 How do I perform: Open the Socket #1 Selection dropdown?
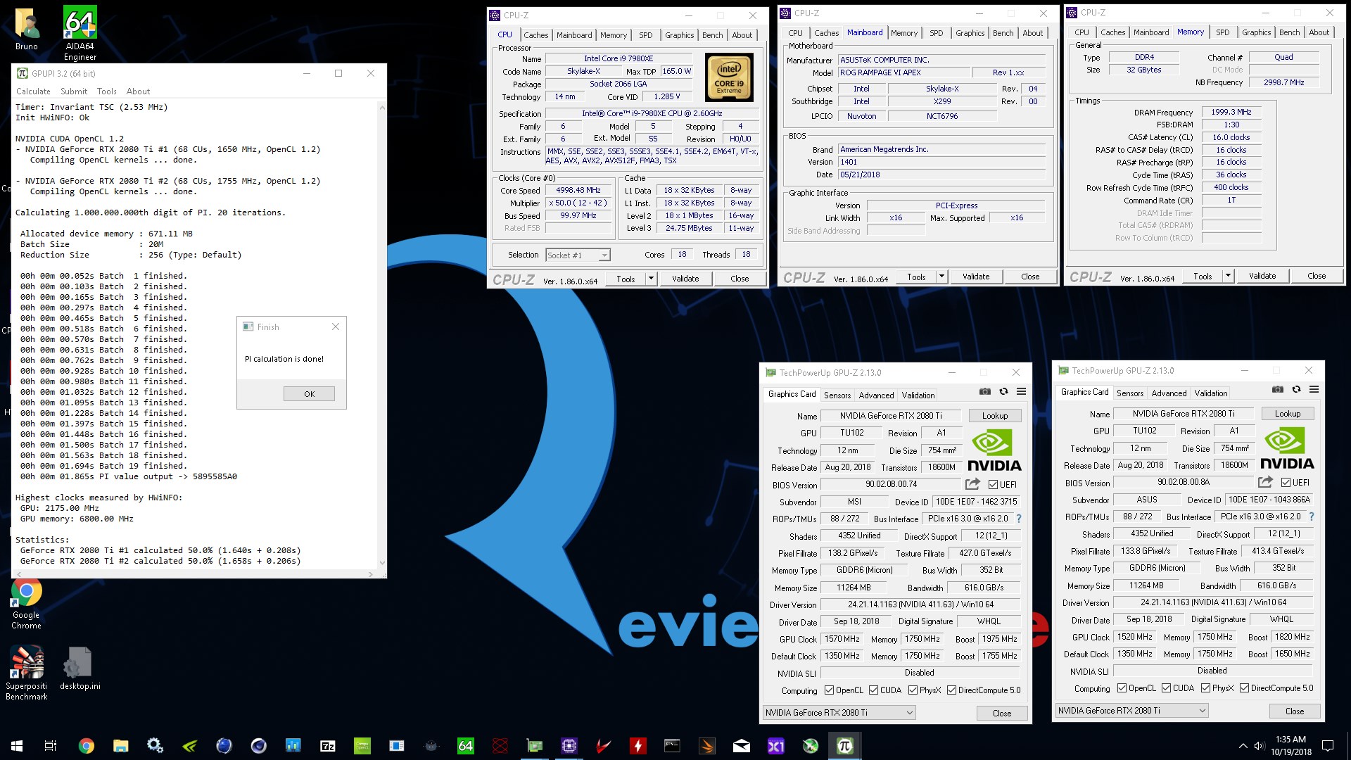pos(578,255)
